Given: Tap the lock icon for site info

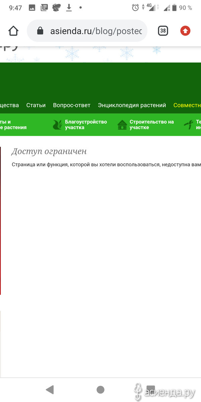Looking at the screenshot, I should 40,31.
